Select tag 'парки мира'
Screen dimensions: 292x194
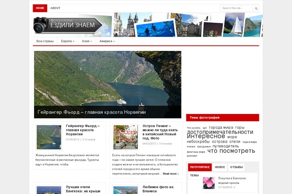(250, 142)
